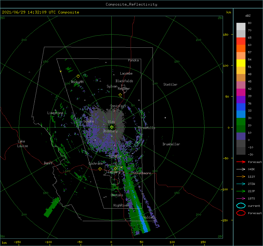Image resolution: width=263 pixels, height=246 pixels.
Task: Click the yellow diamond marker above Calgary label
Action: pyautogui.click(x=115, y=168)
